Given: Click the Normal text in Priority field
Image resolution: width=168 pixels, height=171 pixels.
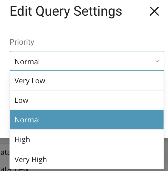Looking at the screenshot, I should (x=27, y=61).
